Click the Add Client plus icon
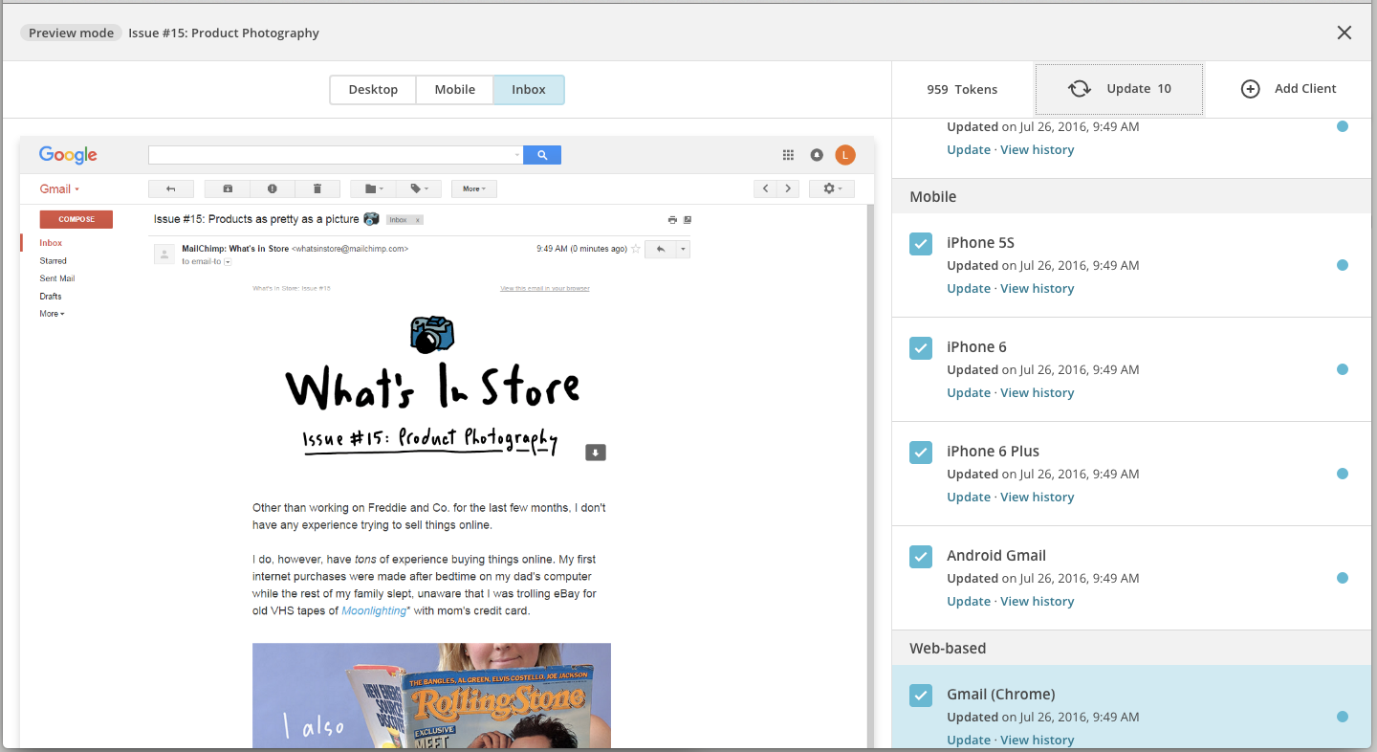Image resolution: width=1377 pixels, height=752 pixels. [1250, 88]
